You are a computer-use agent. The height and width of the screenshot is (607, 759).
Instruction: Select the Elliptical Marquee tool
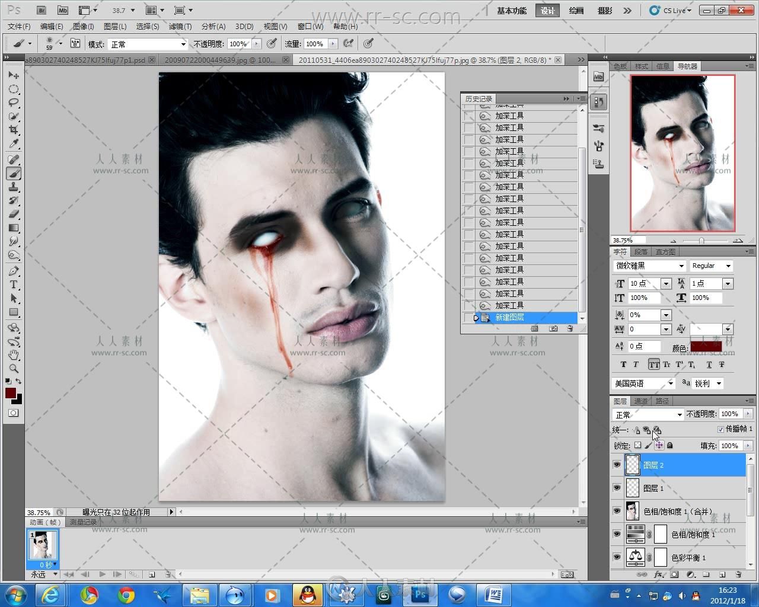pyautogui.click(x=14, y=90)
